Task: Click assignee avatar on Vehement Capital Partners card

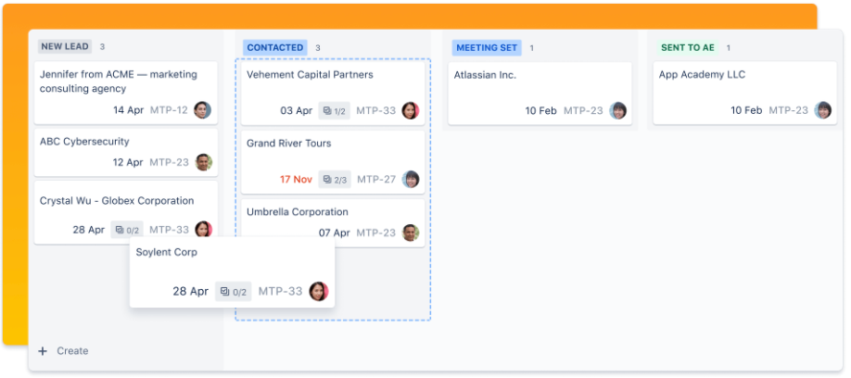Action: (x=410, y=111)
